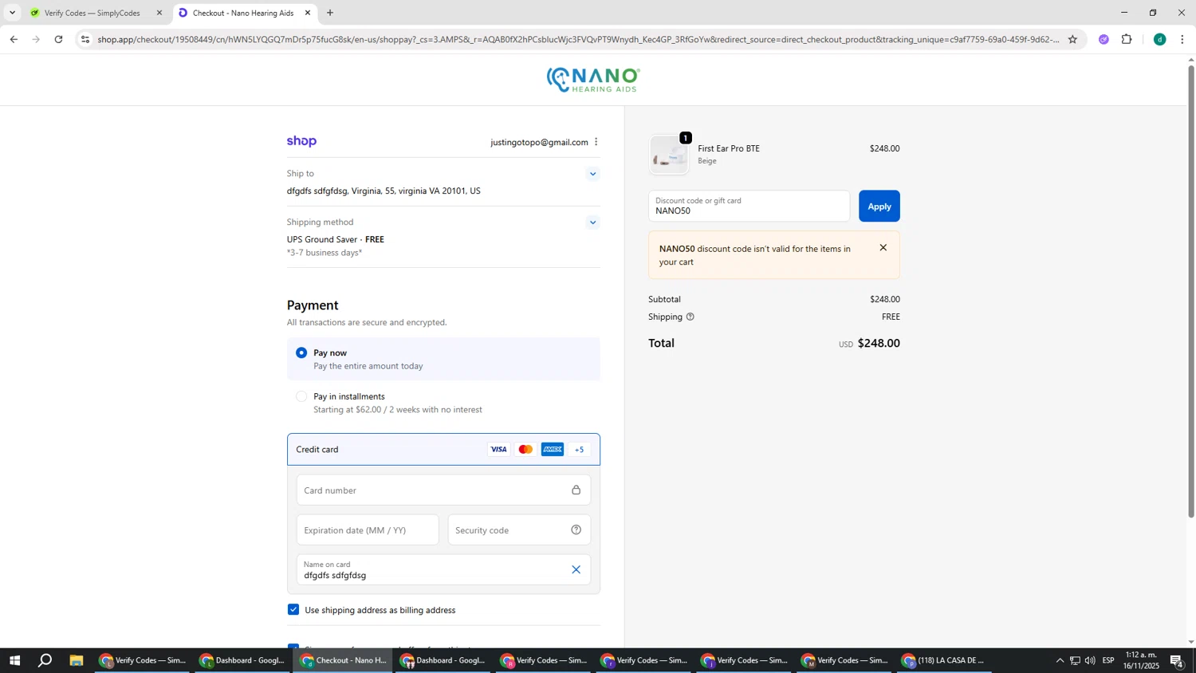Click the security code help icon
Viewport: 1196px width, 673px height.
[x=576, y=530]
